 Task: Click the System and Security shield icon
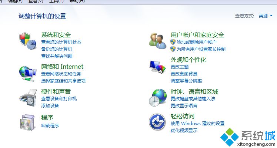(x=28, y=41)
